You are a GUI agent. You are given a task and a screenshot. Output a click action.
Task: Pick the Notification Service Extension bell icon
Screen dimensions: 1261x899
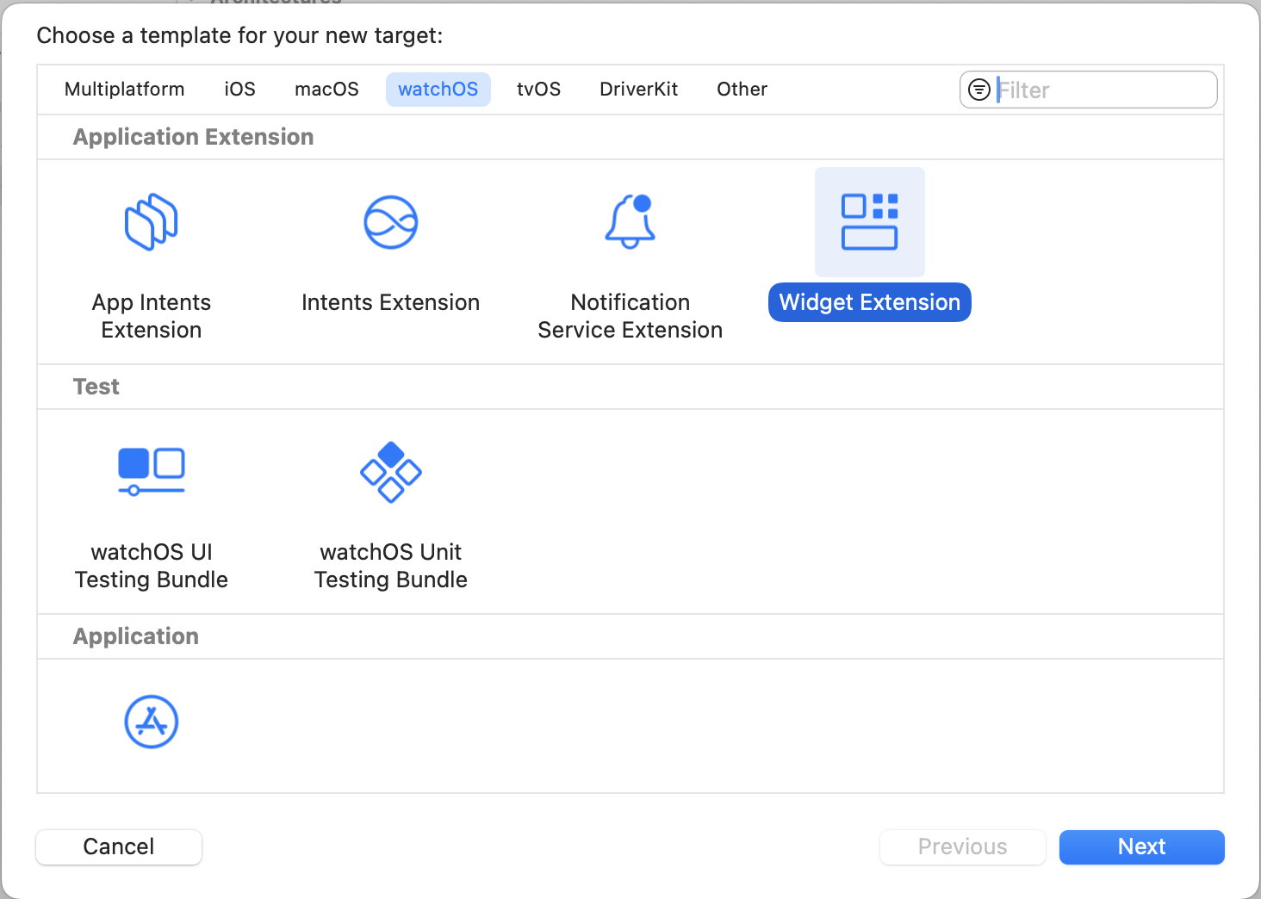(630, 222)
